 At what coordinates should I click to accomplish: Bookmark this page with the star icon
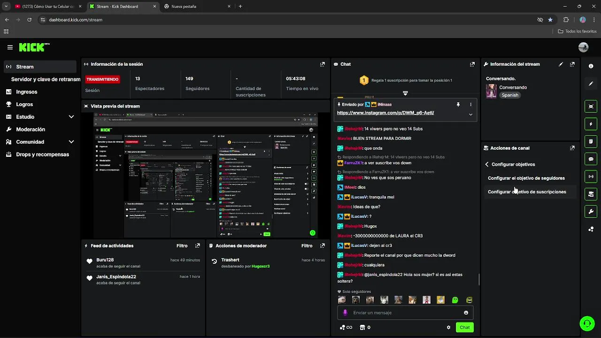tap(550, 20)
